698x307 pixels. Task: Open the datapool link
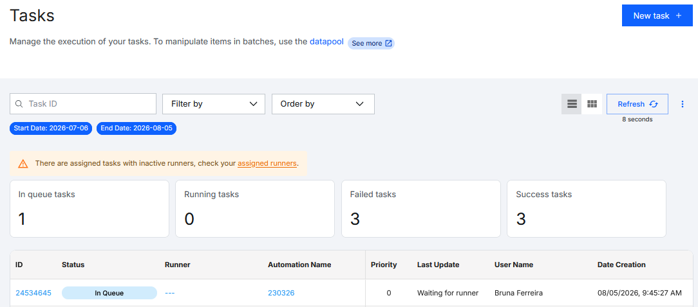pos(326,42)
